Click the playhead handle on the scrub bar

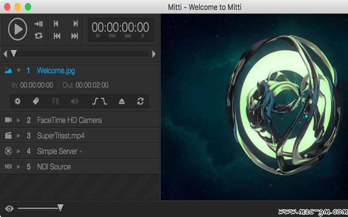click(14, 54)
